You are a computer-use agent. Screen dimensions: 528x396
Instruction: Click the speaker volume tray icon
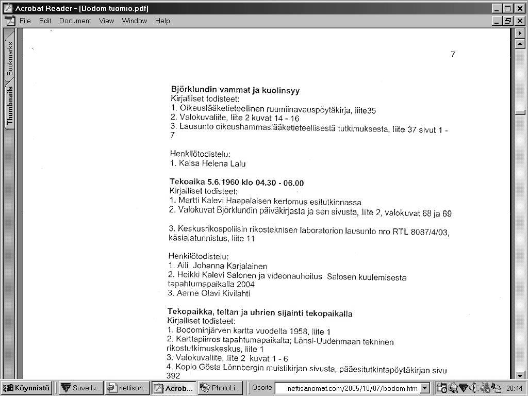pyautogui.click(x=473, y=388)
